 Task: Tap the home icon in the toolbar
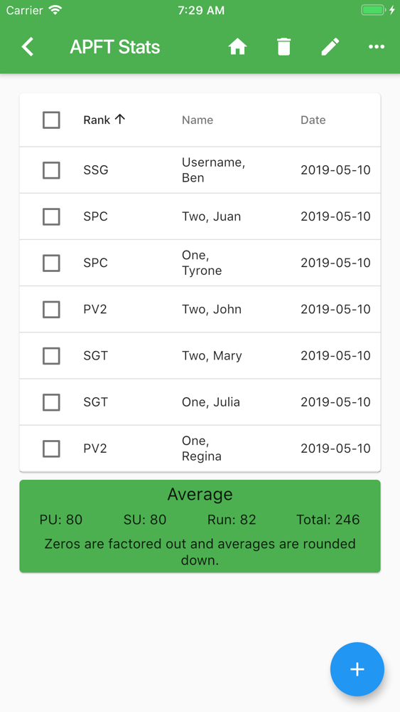tap(237, 47)
